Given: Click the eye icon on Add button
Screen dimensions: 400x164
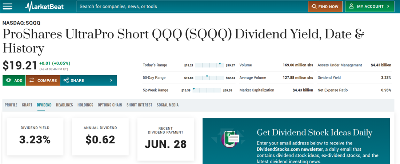Looking at the screenshot, I should pos(8,80).
